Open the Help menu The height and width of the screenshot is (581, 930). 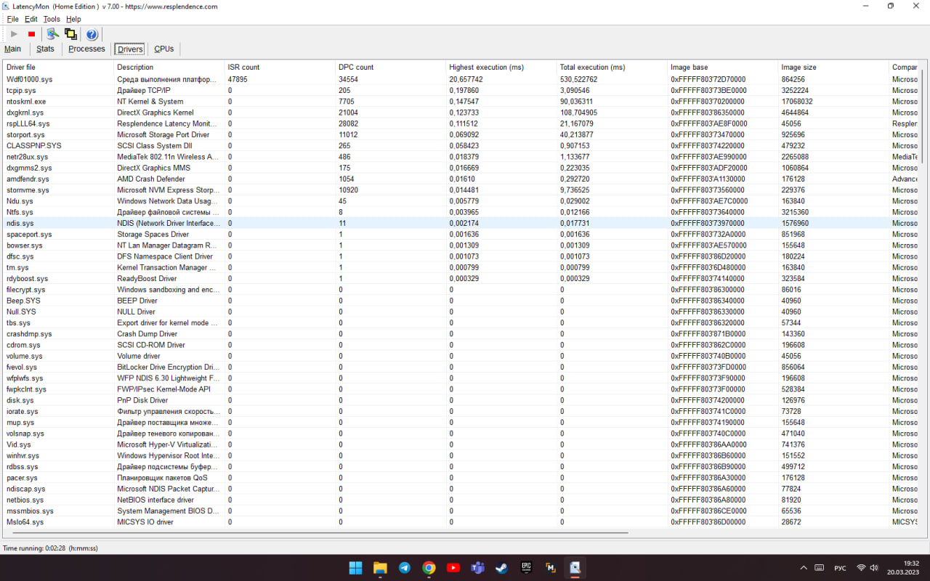pyautogui.click(x=73, y=19)
